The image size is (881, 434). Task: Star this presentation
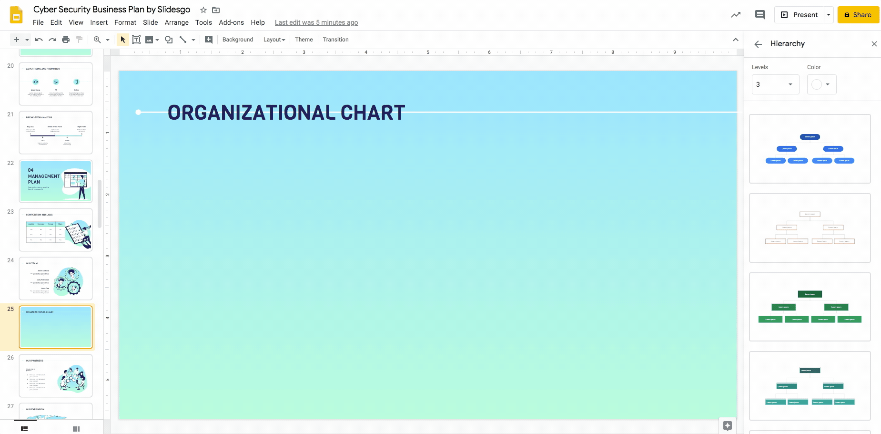pos(203,10)
